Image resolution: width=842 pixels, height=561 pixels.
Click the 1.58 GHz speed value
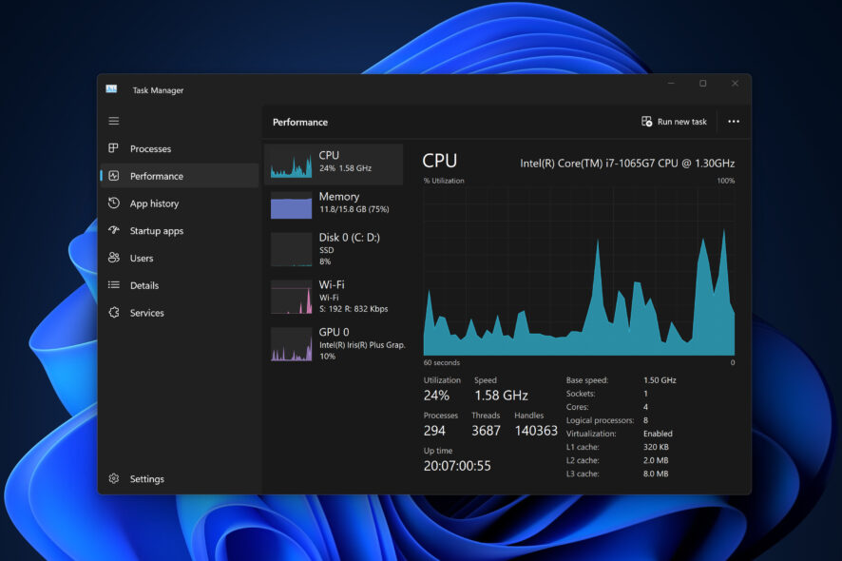501,396
